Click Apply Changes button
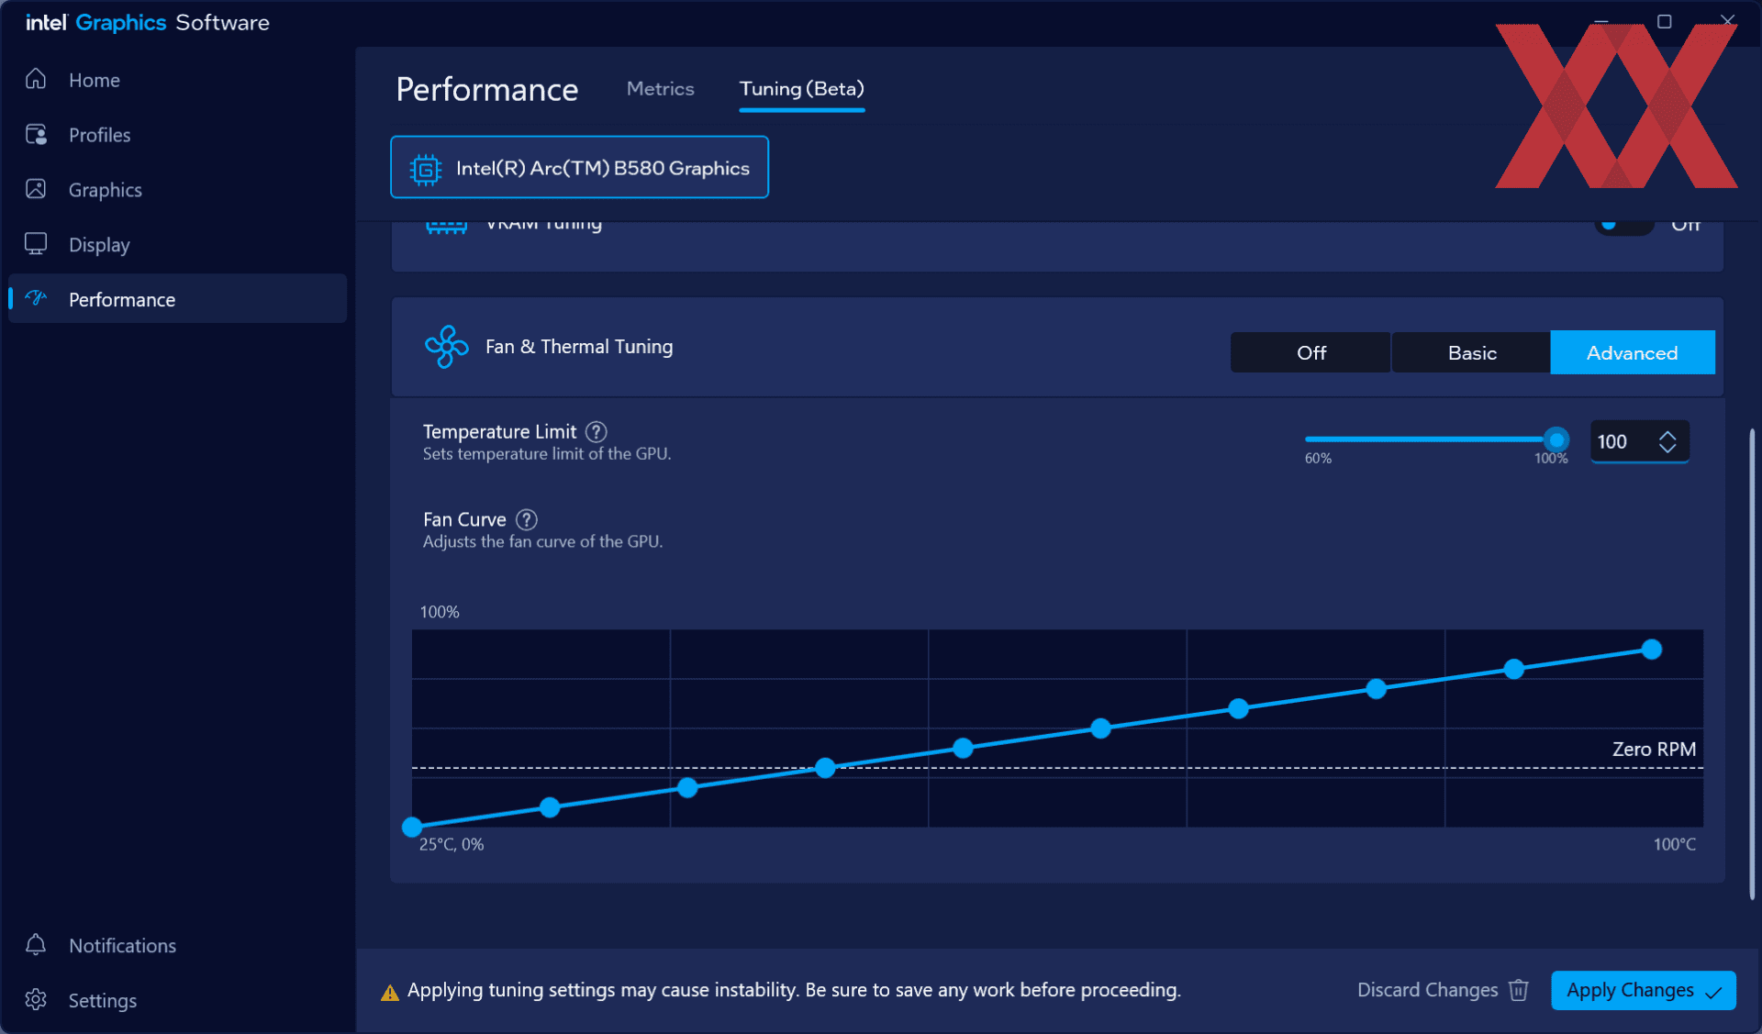The height and width of the screenshot is (1034, 1762). tap(1643, 990)
